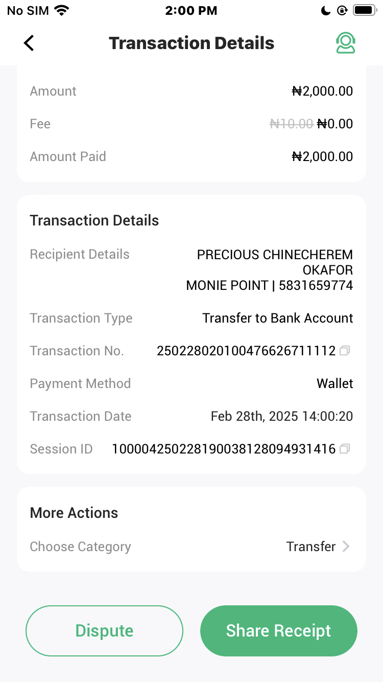Image resolution: width=383 pixels, height=682 pixels.
Task: Tap the Session ID number value
Action: coord(224,449)
